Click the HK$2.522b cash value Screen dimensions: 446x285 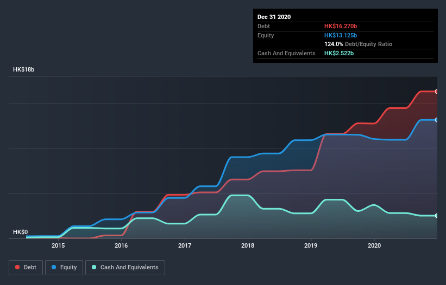(x=339, y=53)
